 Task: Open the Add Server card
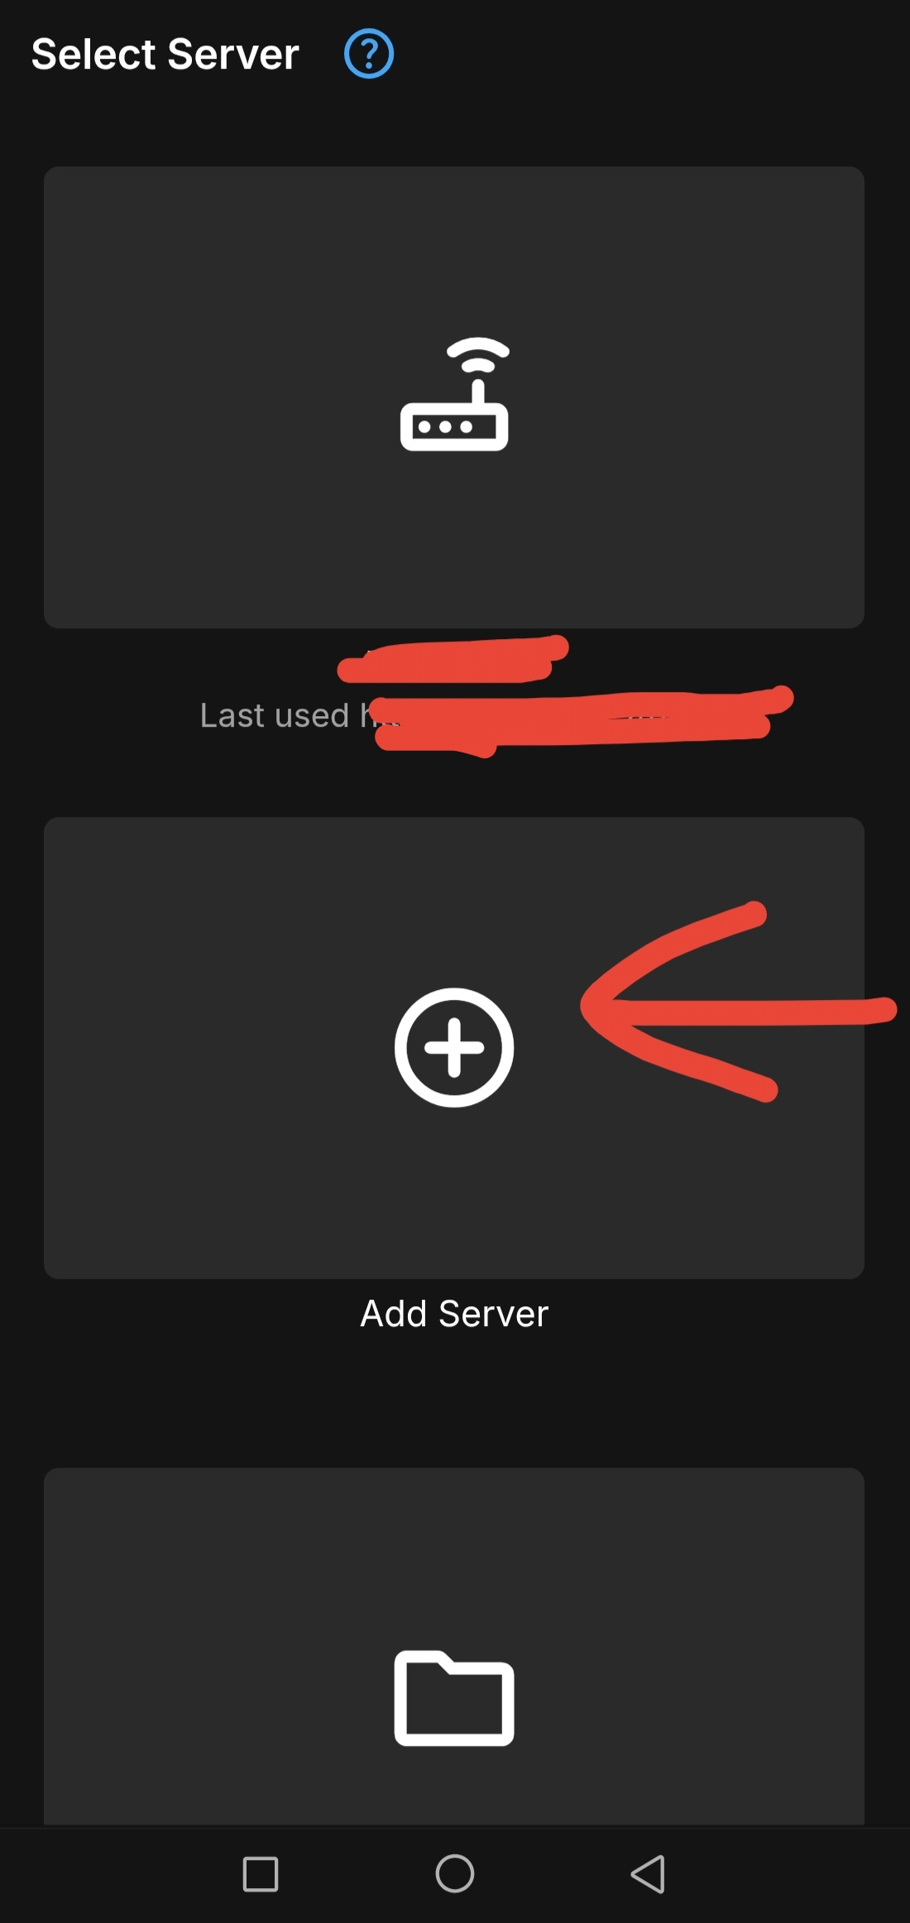click(x=454, y=1048)
